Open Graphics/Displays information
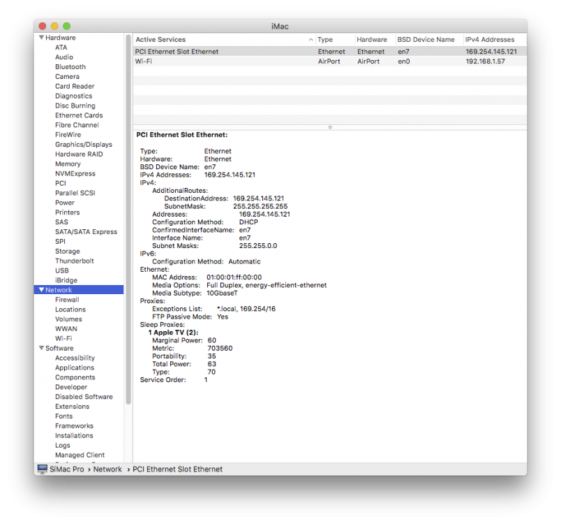Image resolution: width=561 pixels, height=524 pixels. (84, 145)
